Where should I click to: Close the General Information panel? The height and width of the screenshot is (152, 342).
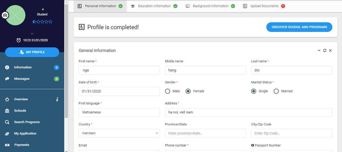[330, 51]
